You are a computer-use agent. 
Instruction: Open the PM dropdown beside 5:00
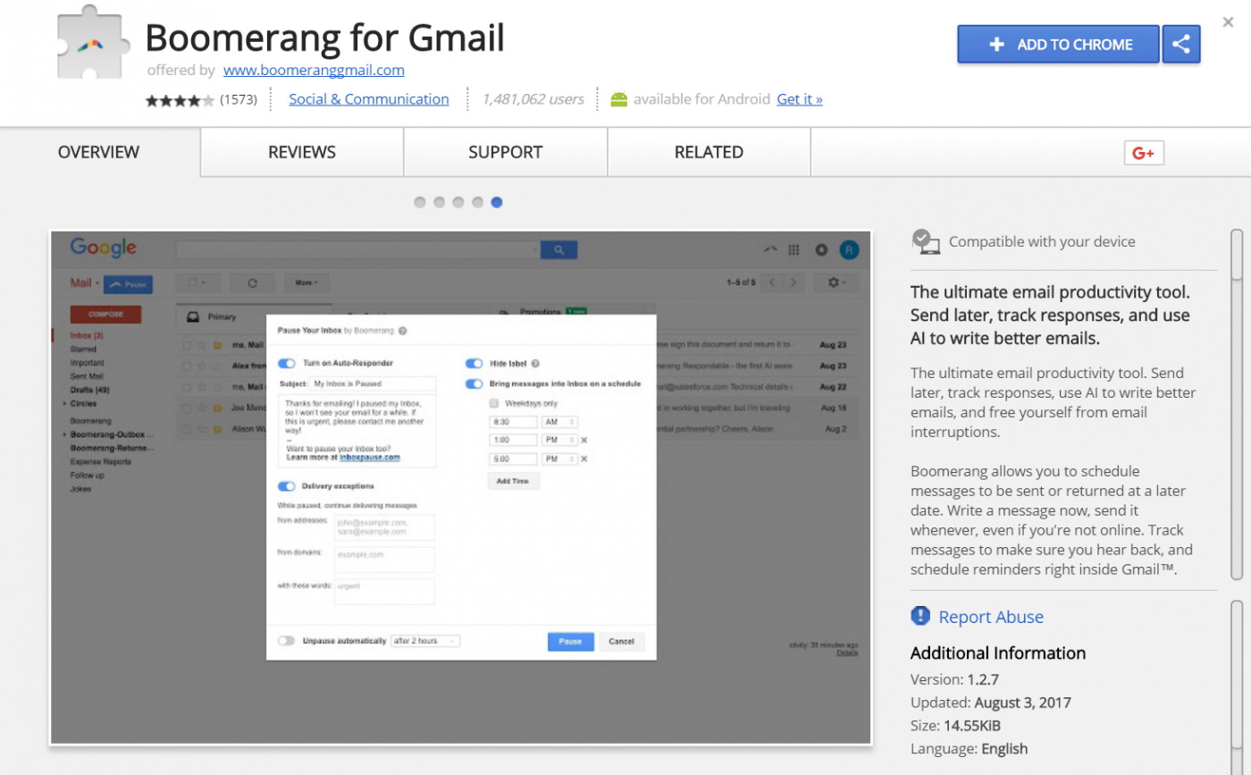(559, 459)
